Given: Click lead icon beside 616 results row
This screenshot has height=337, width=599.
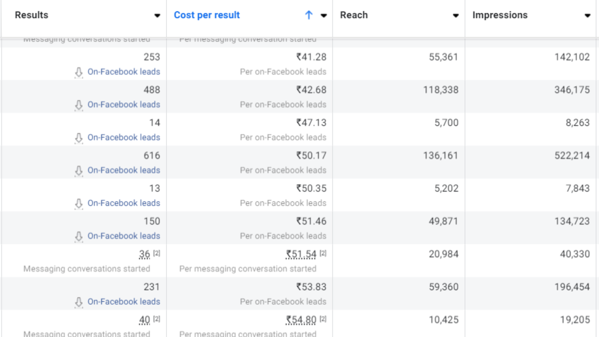Looking at the screenshot, I should click(79, 171).
